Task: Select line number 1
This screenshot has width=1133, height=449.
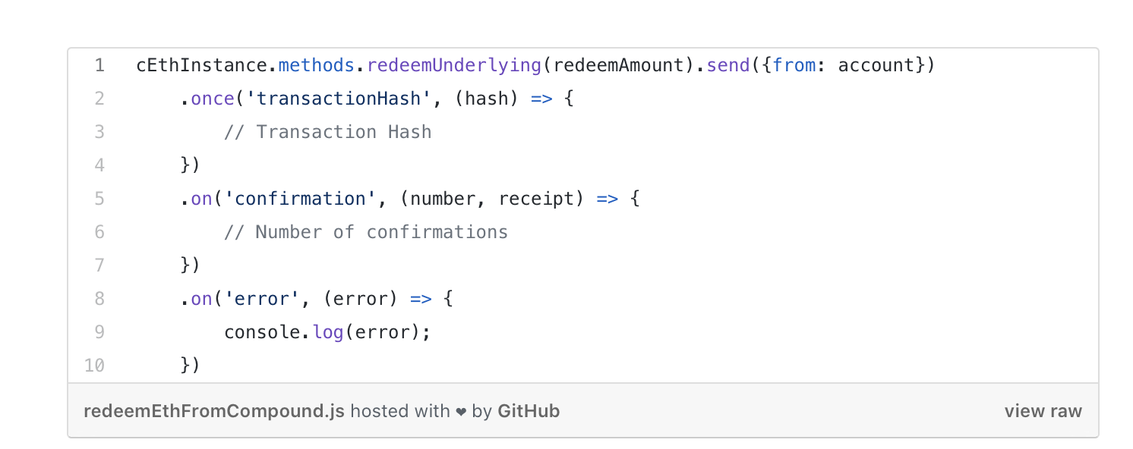Action: (99, 65)
